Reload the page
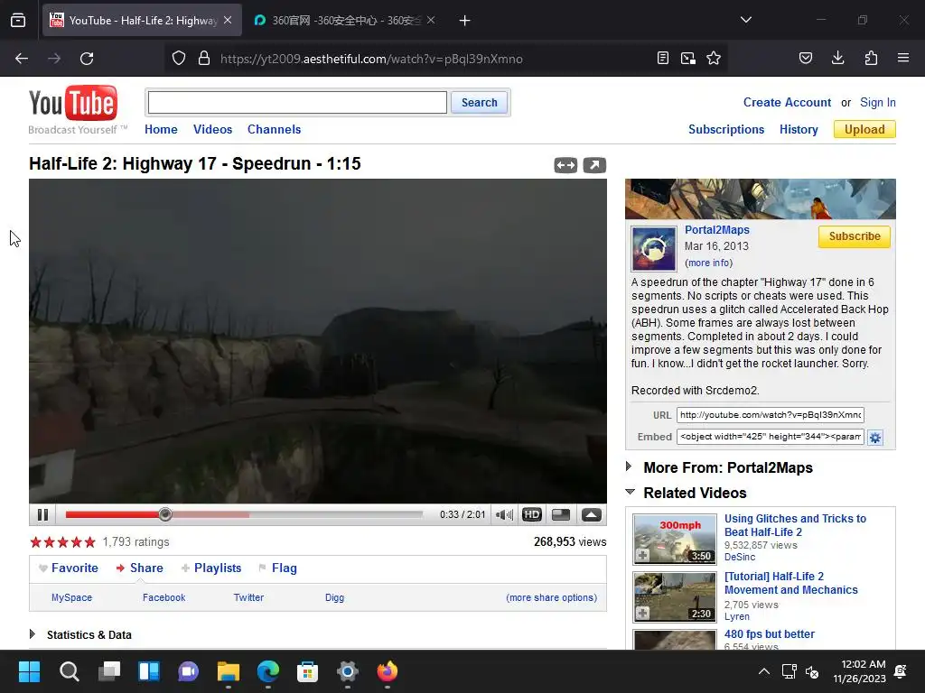This screenshot has height=693, width=925. pyautogui.click(x=87, y=59)
